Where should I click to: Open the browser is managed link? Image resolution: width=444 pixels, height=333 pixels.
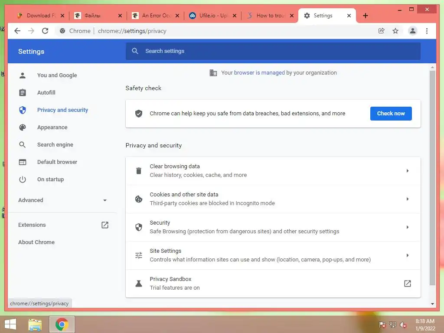(x=259, y=73)
